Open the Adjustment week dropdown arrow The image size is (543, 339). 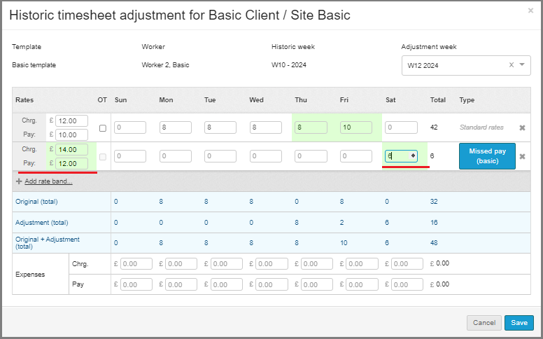tap(521, 65)
